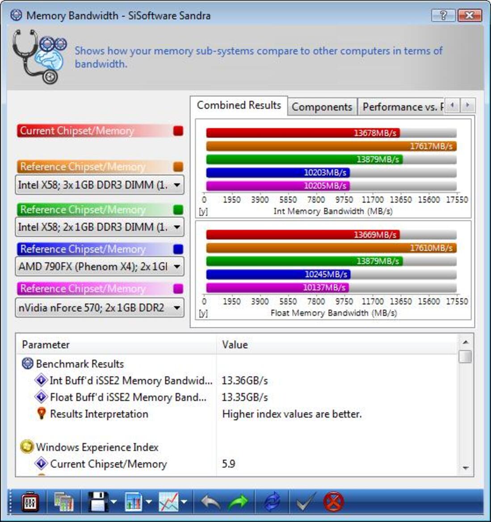Open the Performance vs. tab
The height and width of the screenshot is (522, 491).
coord(401,107)
